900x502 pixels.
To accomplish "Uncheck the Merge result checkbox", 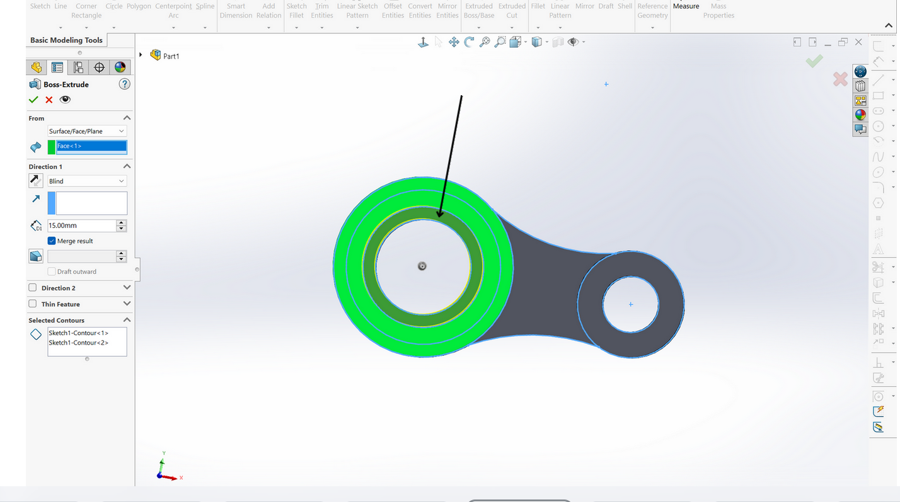I will pos(52,241).
